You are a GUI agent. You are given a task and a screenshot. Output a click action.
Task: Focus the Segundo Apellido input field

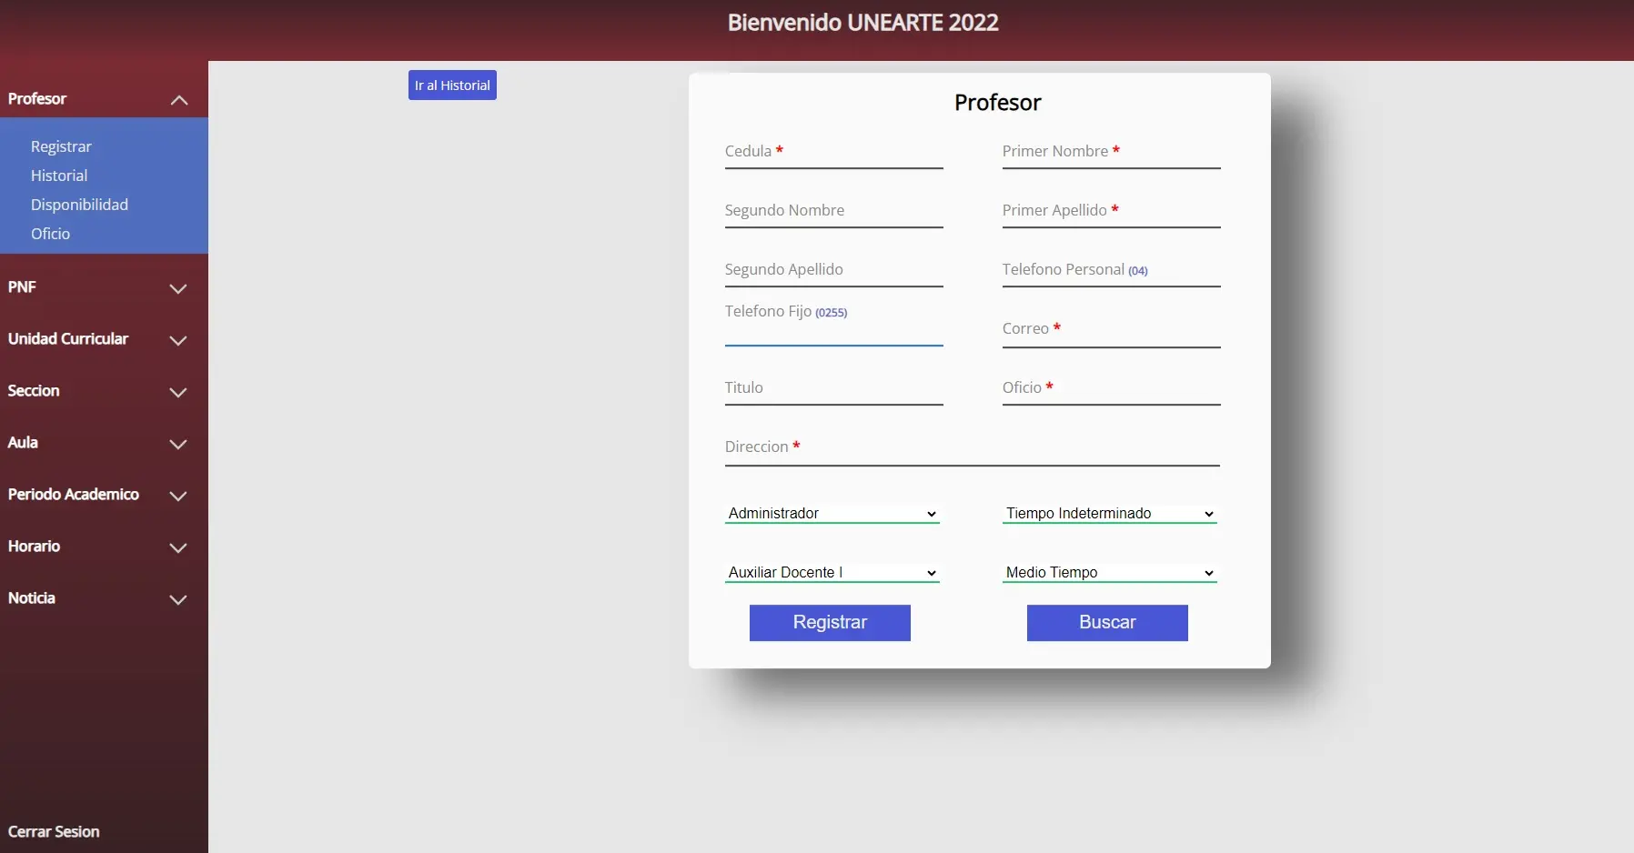834,271
